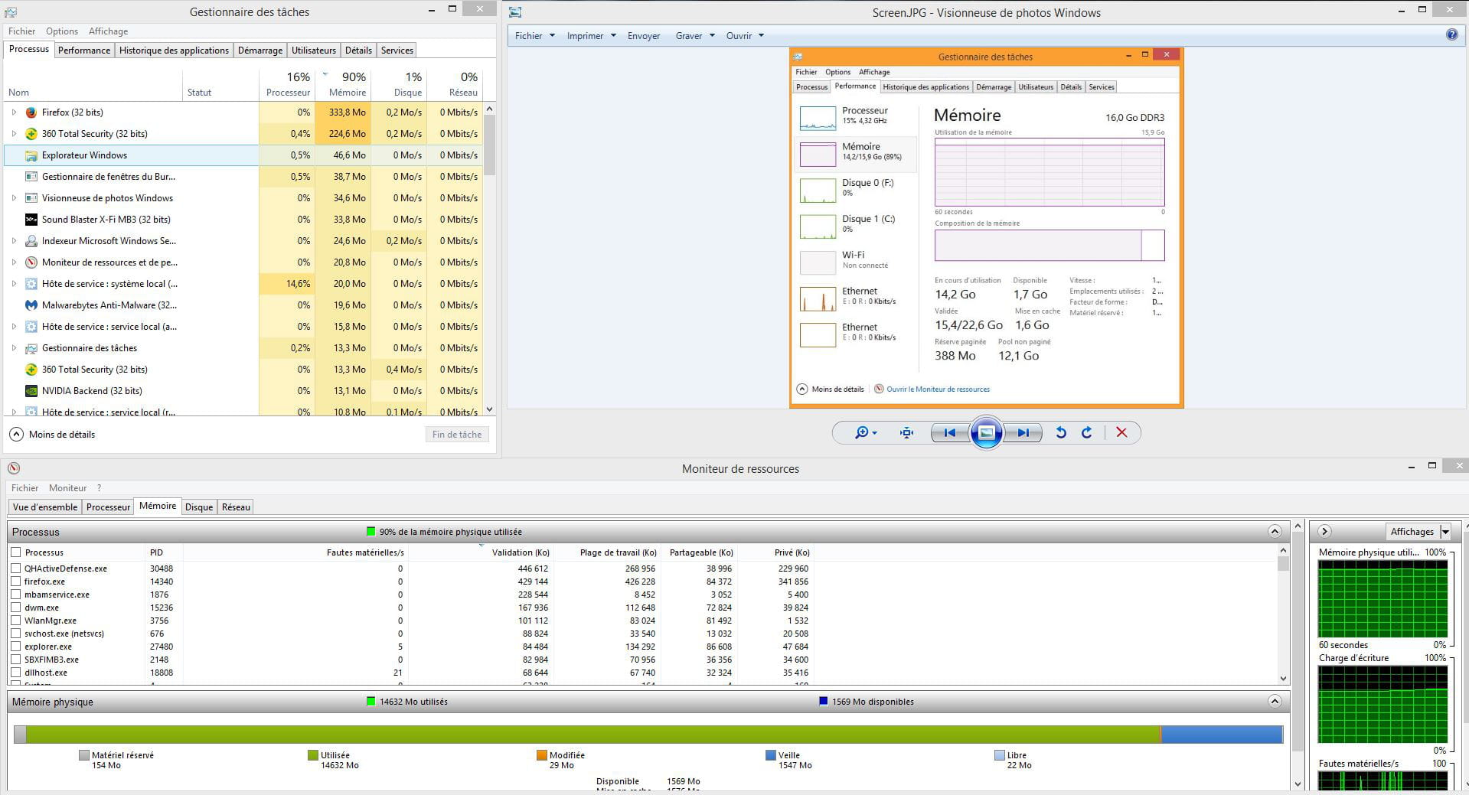The height and width of the screenshot is (795, 1469).
Task: Open the photo viewer help icon
Action: coord(1451,35)
